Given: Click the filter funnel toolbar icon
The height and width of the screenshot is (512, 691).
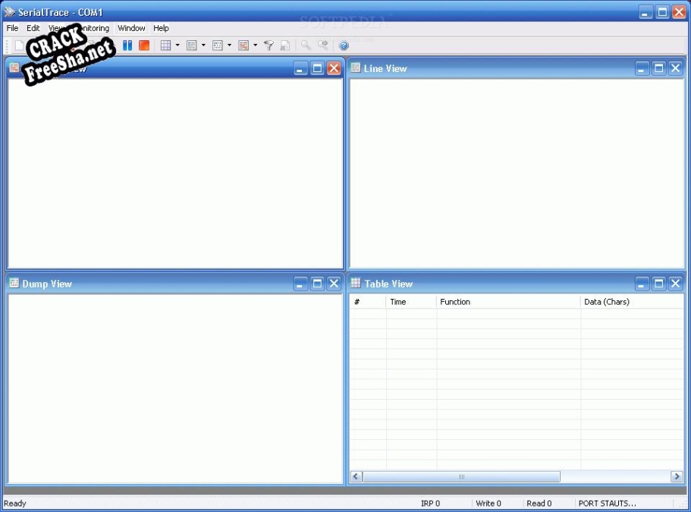Looking at the screenshot, I should click(269, 46).
